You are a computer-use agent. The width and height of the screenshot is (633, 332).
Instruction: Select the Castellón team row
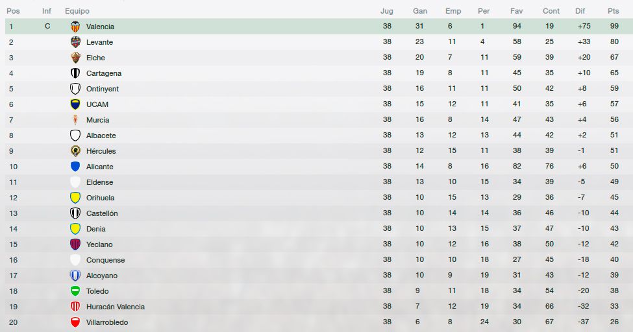319,213
